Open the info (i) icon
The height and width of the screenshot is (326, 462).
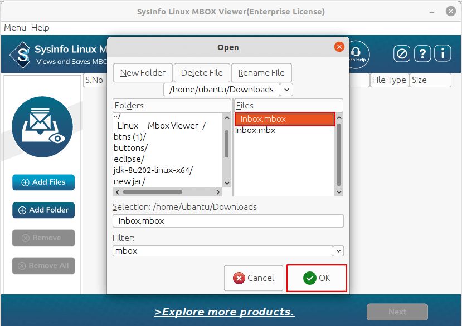(442, 53)
